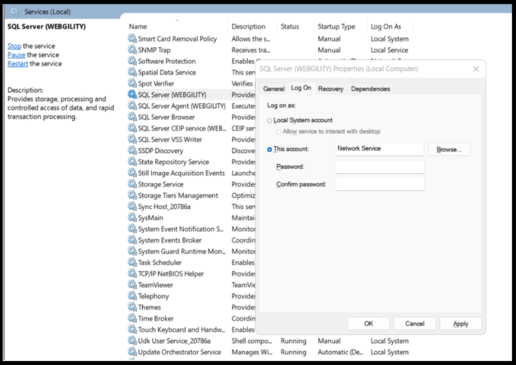Toggle Allow service to interact with desktop
Screen dimensions: 516x365
point(279,132)
